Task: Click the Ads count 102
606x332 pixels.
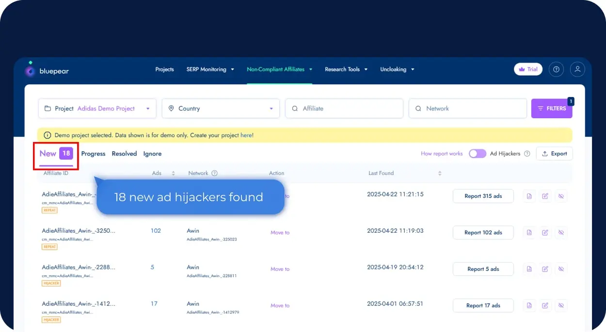Action: click(156, 231)
